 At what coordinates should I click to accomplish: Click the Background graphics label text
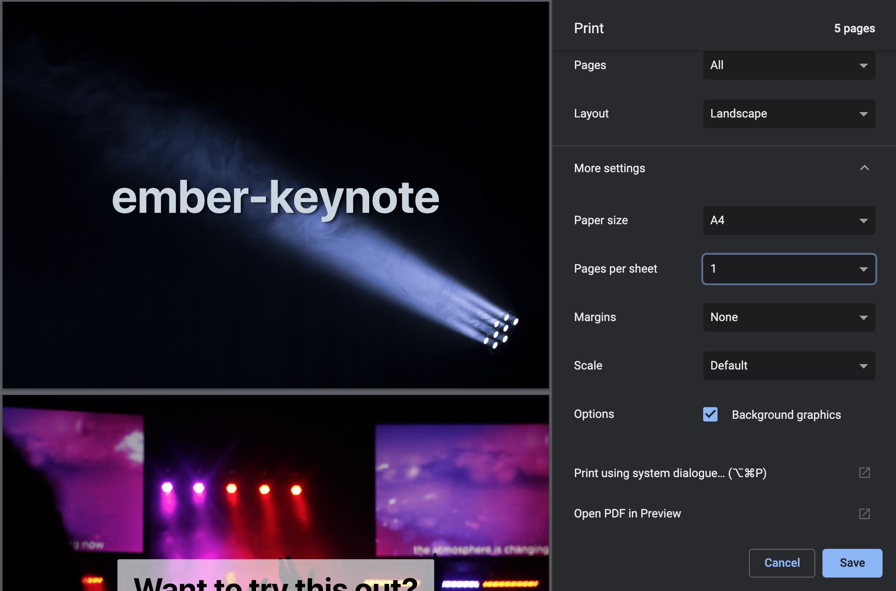[x=786, y=415]
